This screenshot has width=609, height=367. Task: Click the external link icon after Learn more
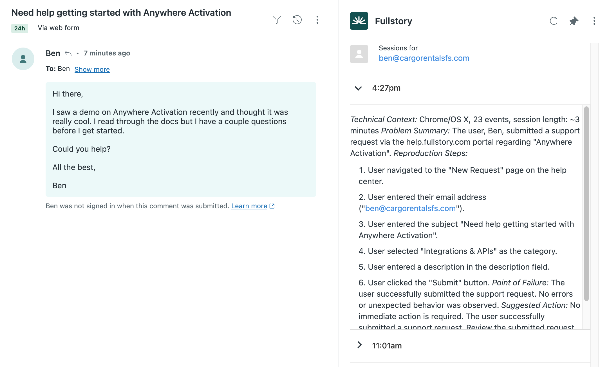[x=272, y=206]
